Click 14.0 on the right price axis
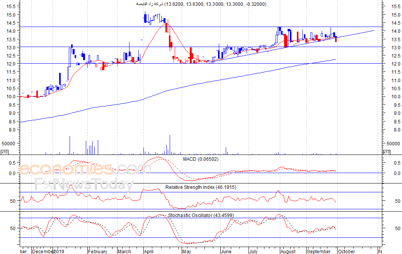The height and width of the screenshot is (254, 402). tap(396, 31)
